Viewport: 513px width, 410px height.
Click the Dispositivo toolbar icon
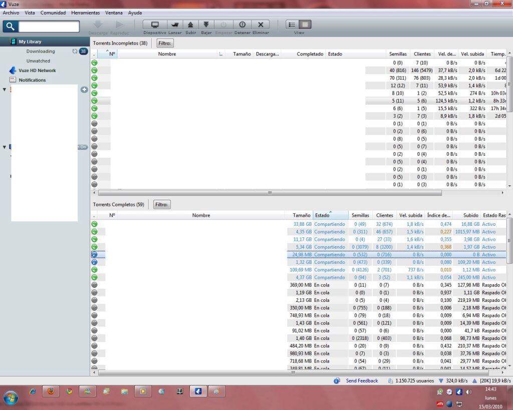coord(155,25)
